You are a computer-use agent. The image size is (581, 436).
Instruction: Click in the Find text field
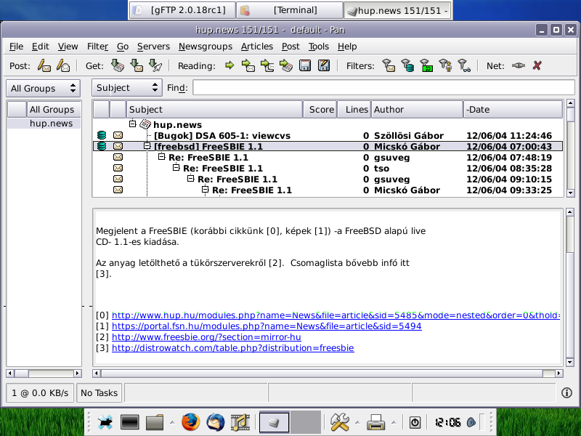[383, 88]
